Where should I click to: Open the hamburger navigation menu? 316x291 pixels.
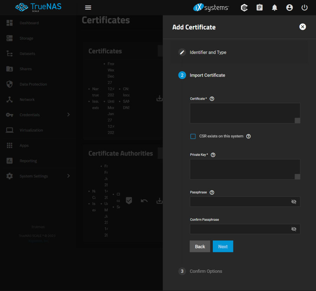click(88, 8)
